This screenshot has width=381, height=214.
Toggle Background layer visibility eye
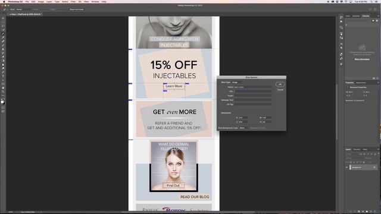click(346, 168)
